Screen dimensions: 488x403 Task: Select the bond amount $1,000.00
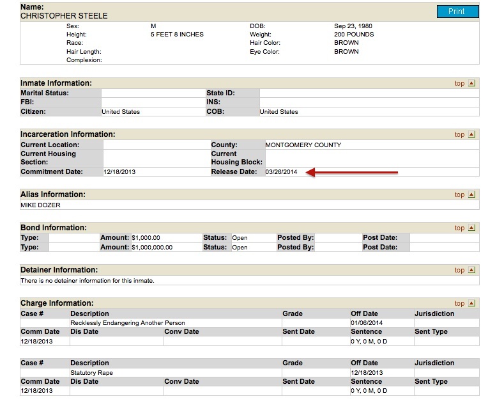point(146,238)
